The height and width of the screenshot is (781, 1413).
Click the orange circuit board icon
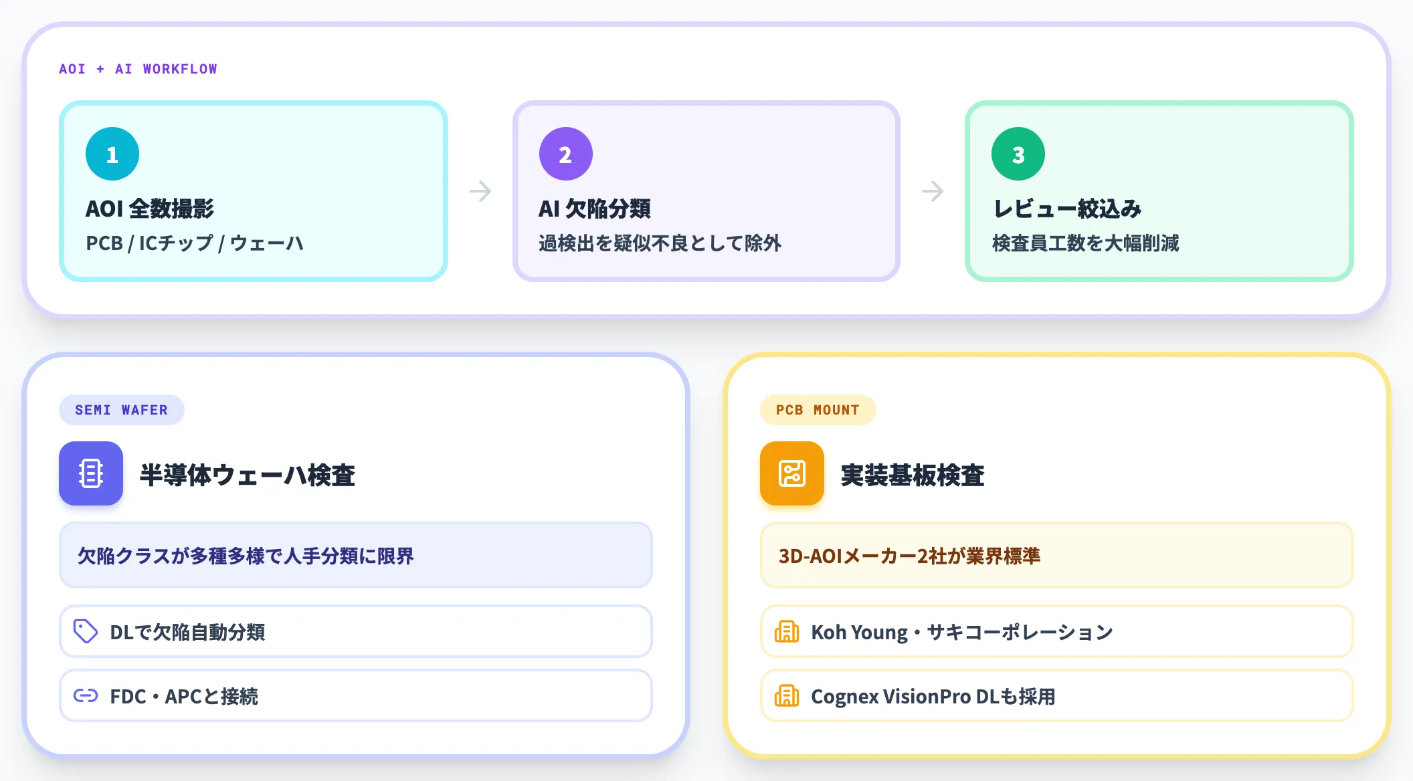coord(792,473)
